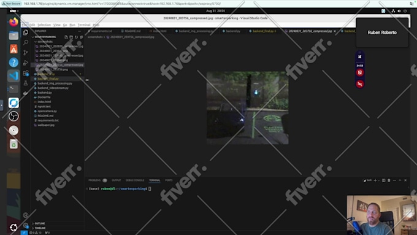This screenshot has height=235, width=417.
Task: Add a new terminal with the plus icon
Action: [x=375, y=180]
